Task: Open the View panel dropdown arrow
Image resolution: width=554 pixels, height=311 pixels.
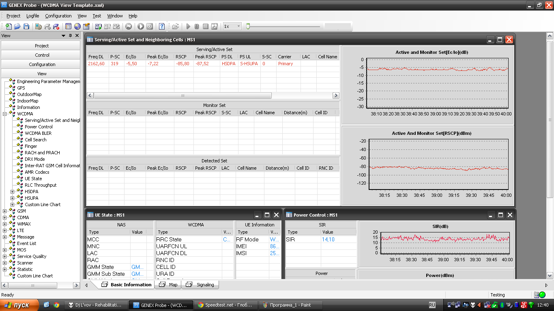Action: (63, 36)
